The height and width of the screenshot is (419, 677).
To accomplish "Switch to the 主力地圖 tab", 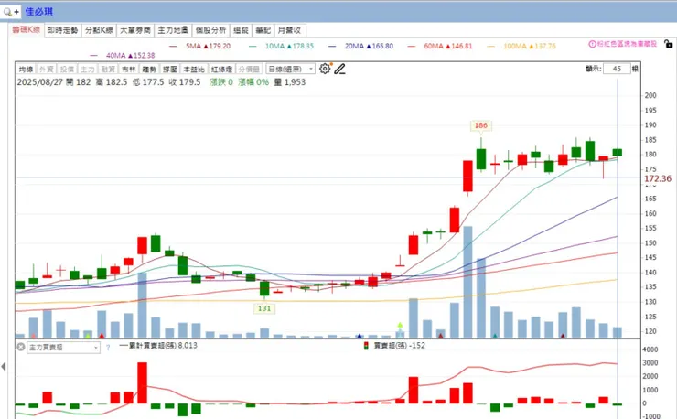I will (x=173, y=30).
